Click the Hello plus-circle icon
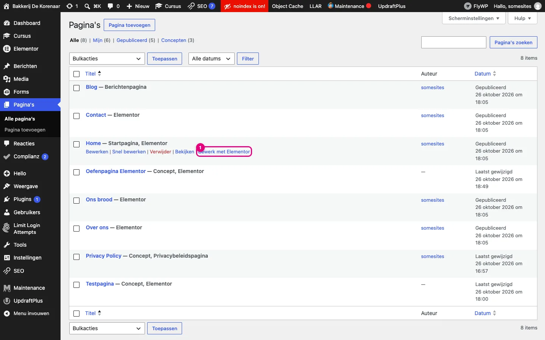The width and height of the screenshot is (545, 340). 6,173
